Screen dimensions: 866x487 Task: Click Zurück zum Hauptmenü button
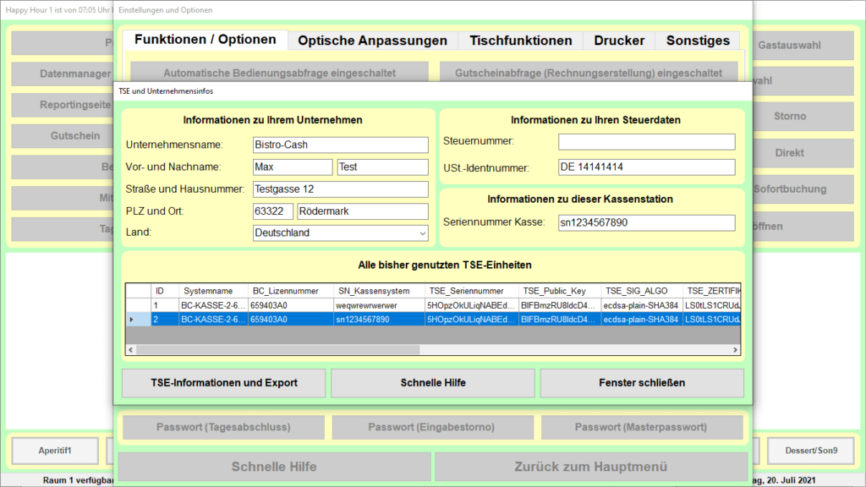[590, 467]
